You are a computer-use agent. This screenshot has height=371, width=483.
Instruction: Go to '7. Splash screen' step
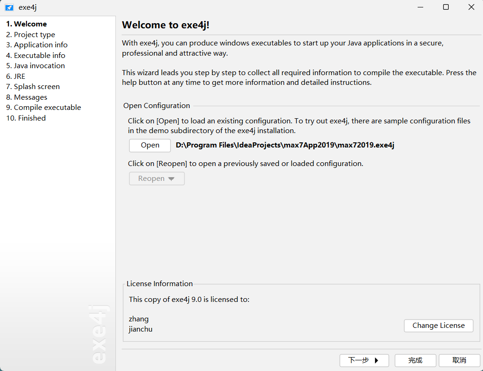coord(33,87)
